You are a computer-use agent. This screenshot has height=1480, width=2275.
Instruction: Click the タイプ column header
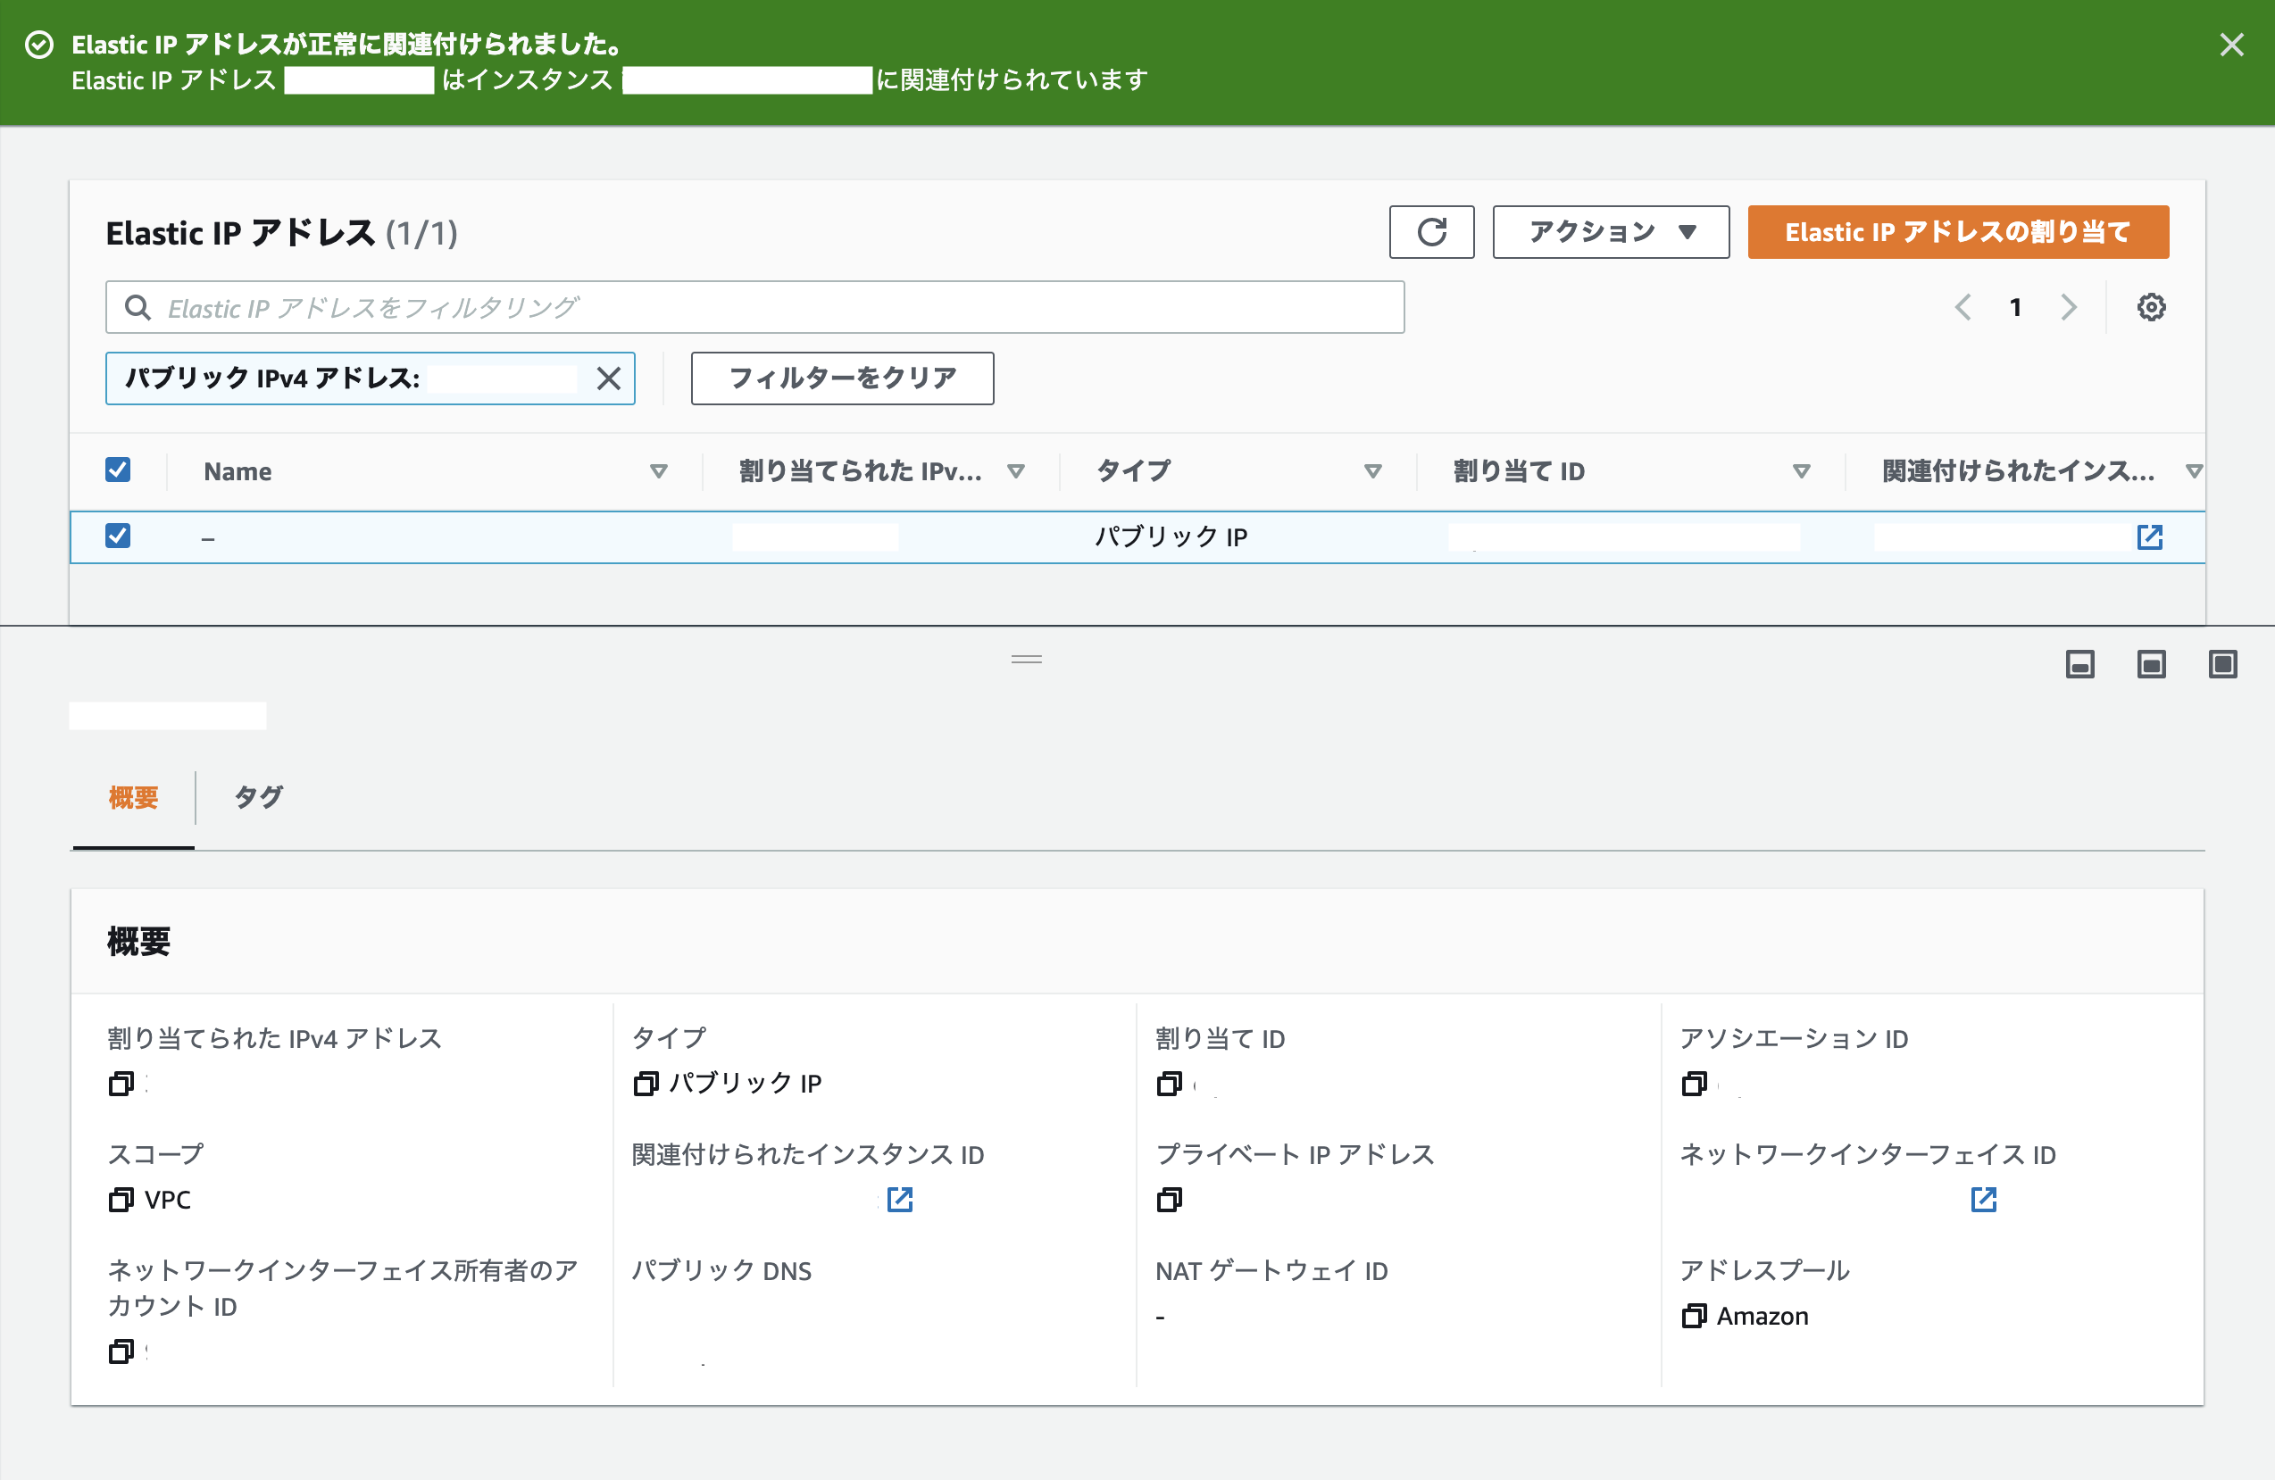click(1133, 471)
